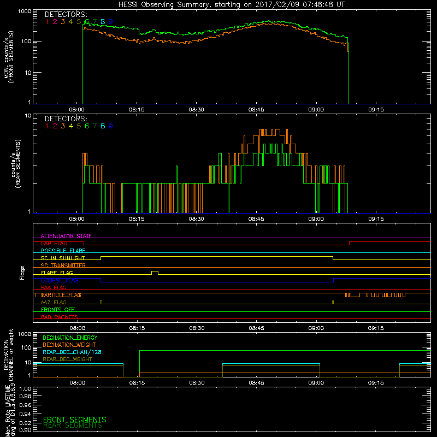Select the BAD_PACKETS label
Screen dimensions: 437x437
click(x=60, y=317)
